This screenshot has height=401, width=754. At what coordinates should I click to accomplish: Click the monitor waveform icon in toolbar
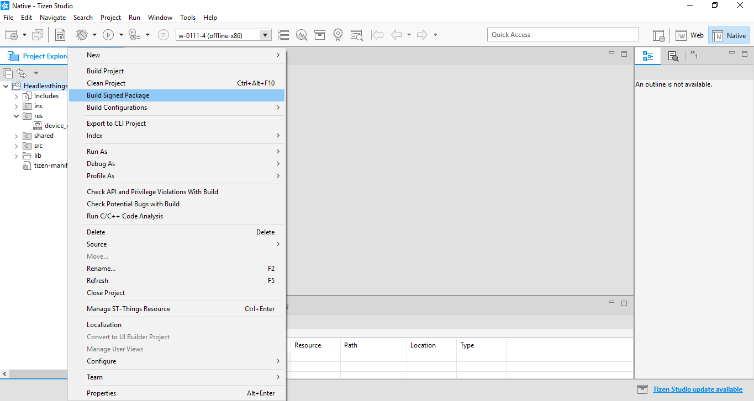pyautogui.click(x=302, y=35)
